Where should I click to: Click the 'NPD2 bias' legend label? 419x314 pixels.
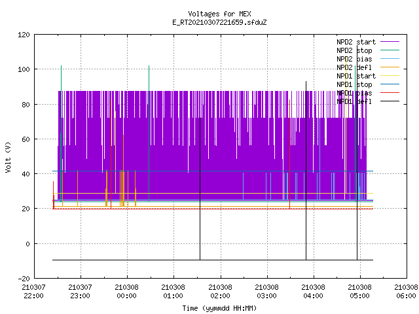tap(354, 59)
